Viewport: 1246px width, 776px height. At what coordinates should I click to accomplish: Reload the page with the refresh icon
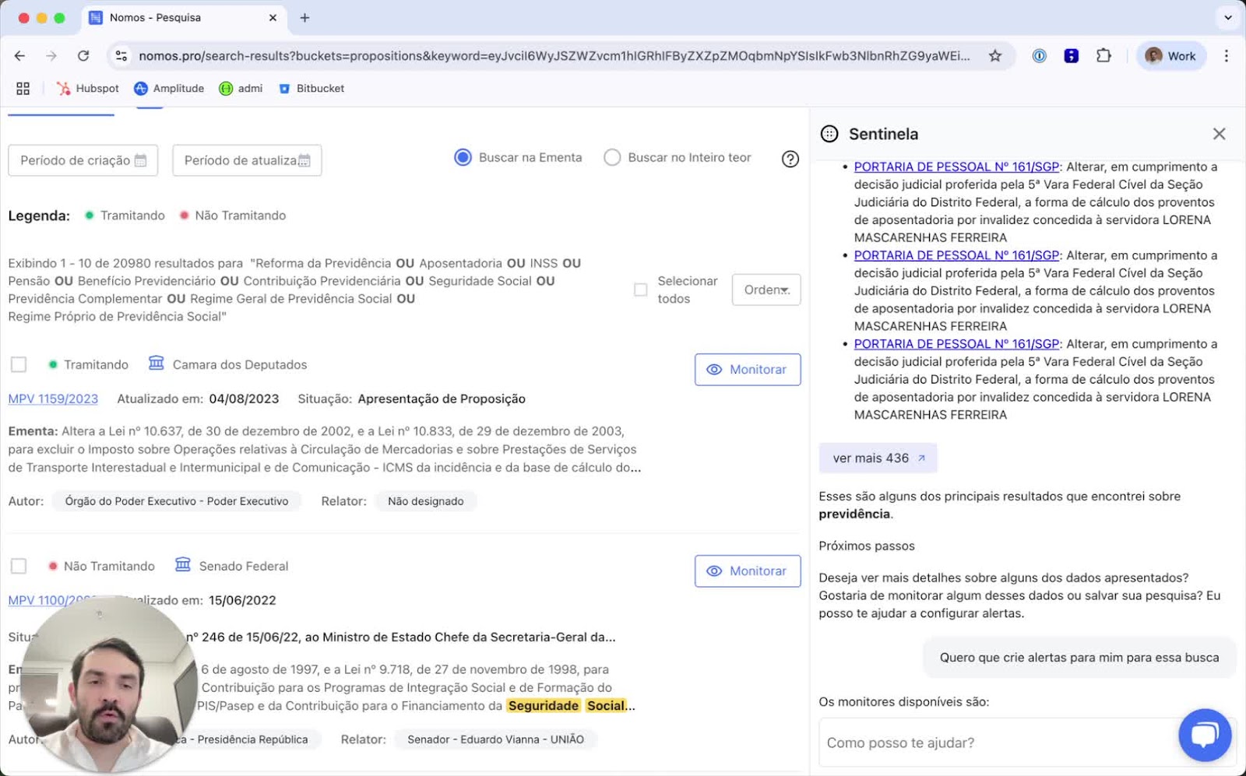click(83, 56)
